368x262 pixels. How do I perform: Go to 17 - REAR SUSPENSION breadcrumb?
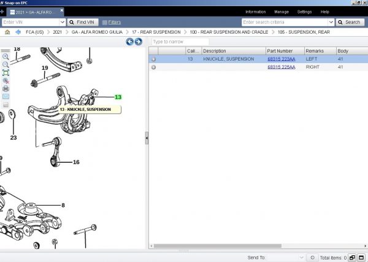pyautogui.click(x=156, y=32)
